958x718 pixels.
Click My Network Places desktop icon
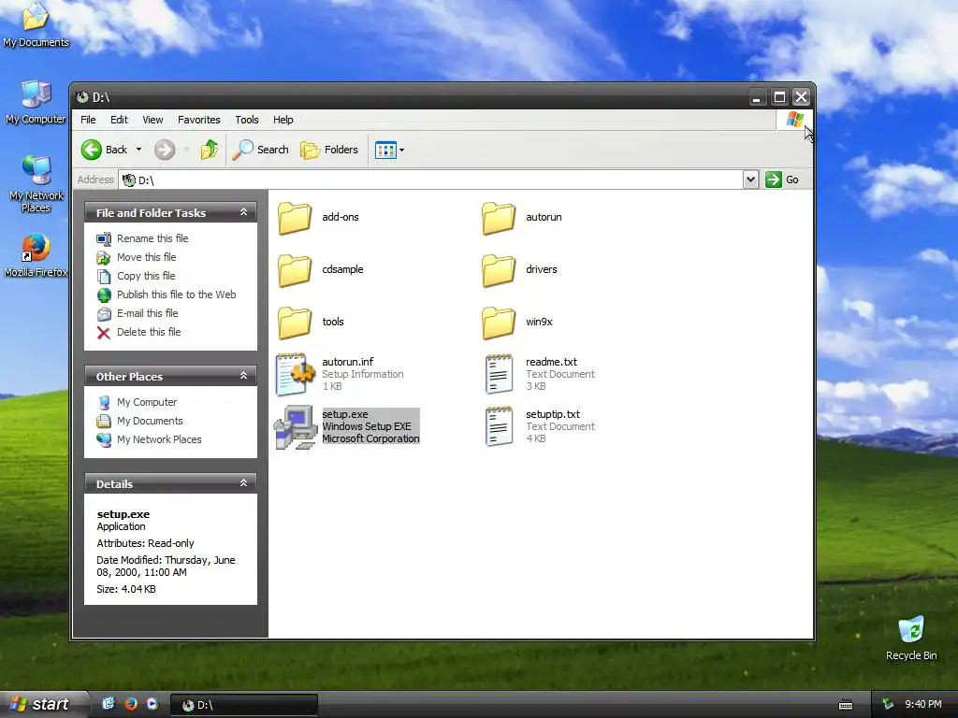36,184
